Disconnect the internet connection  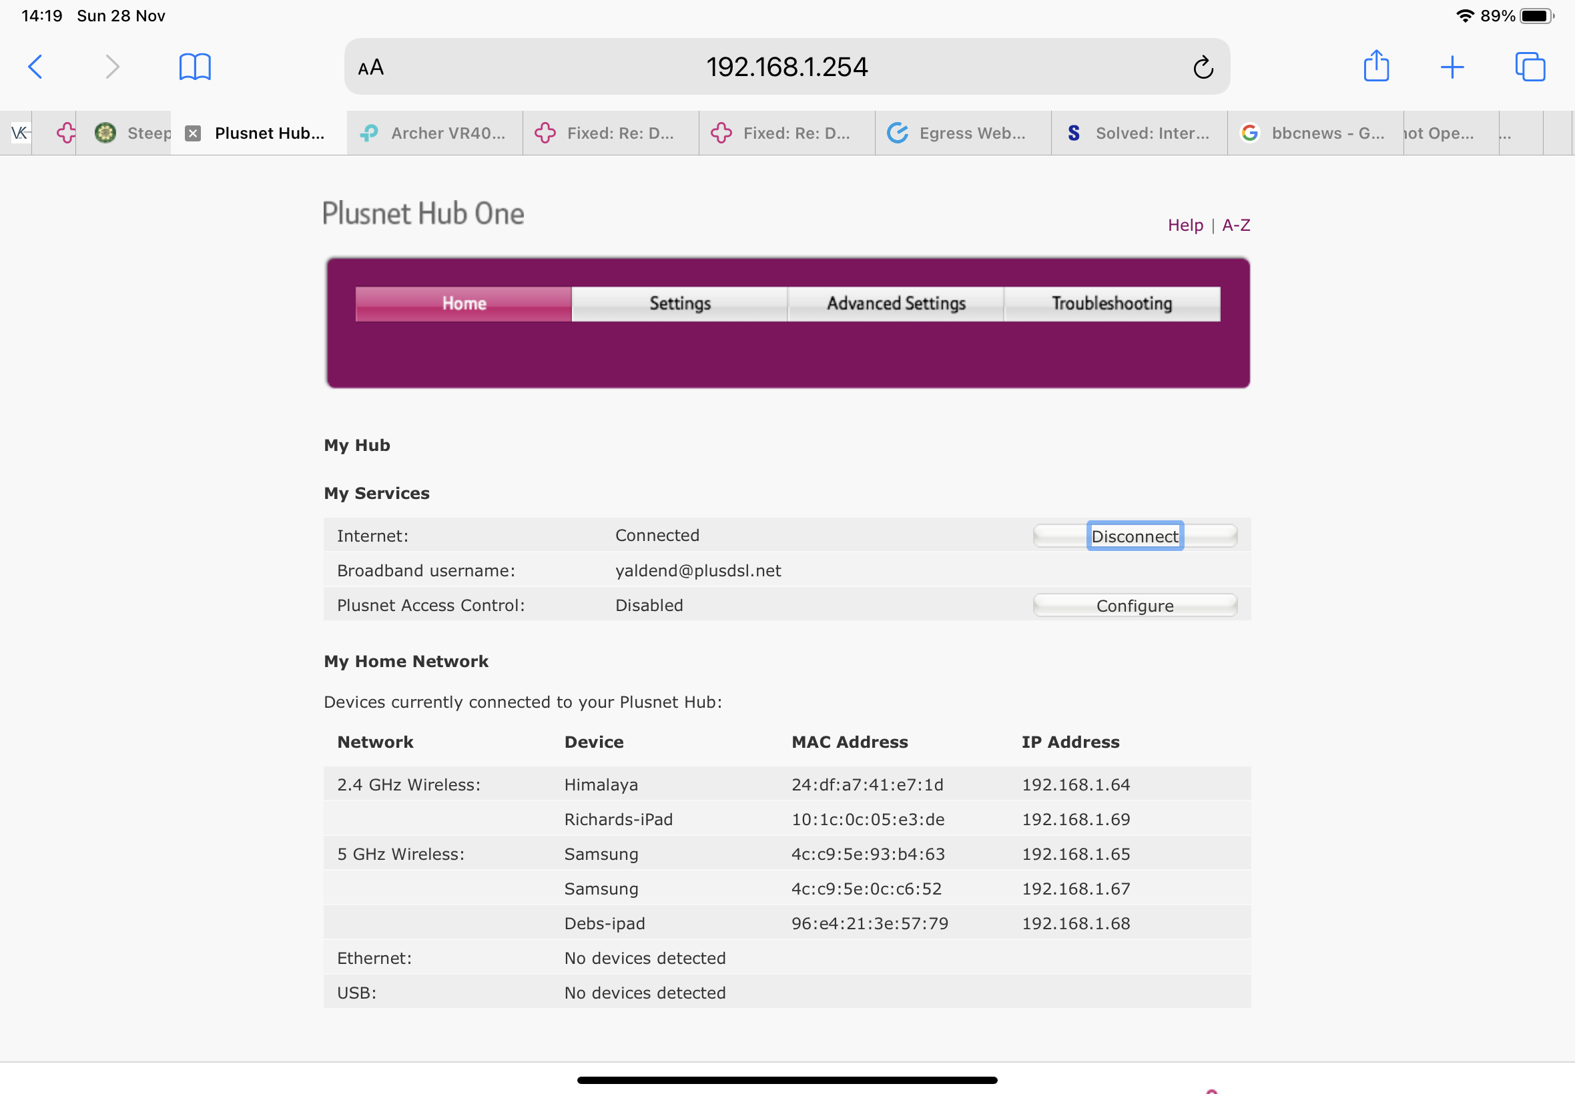click(1135, 536)
